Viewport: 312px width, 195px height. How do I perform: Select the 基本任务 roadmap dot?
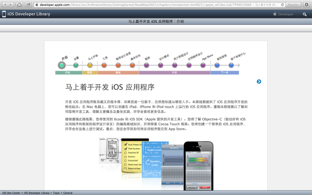132,65
